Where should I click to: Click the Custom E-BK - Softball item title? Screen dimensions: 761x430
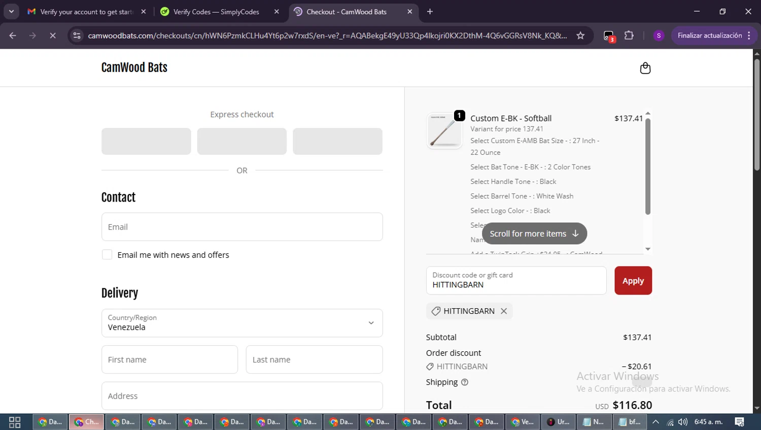tap(511, 118)
